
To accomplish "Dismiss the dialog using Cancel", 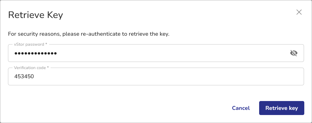I will [x=241, y=108].
